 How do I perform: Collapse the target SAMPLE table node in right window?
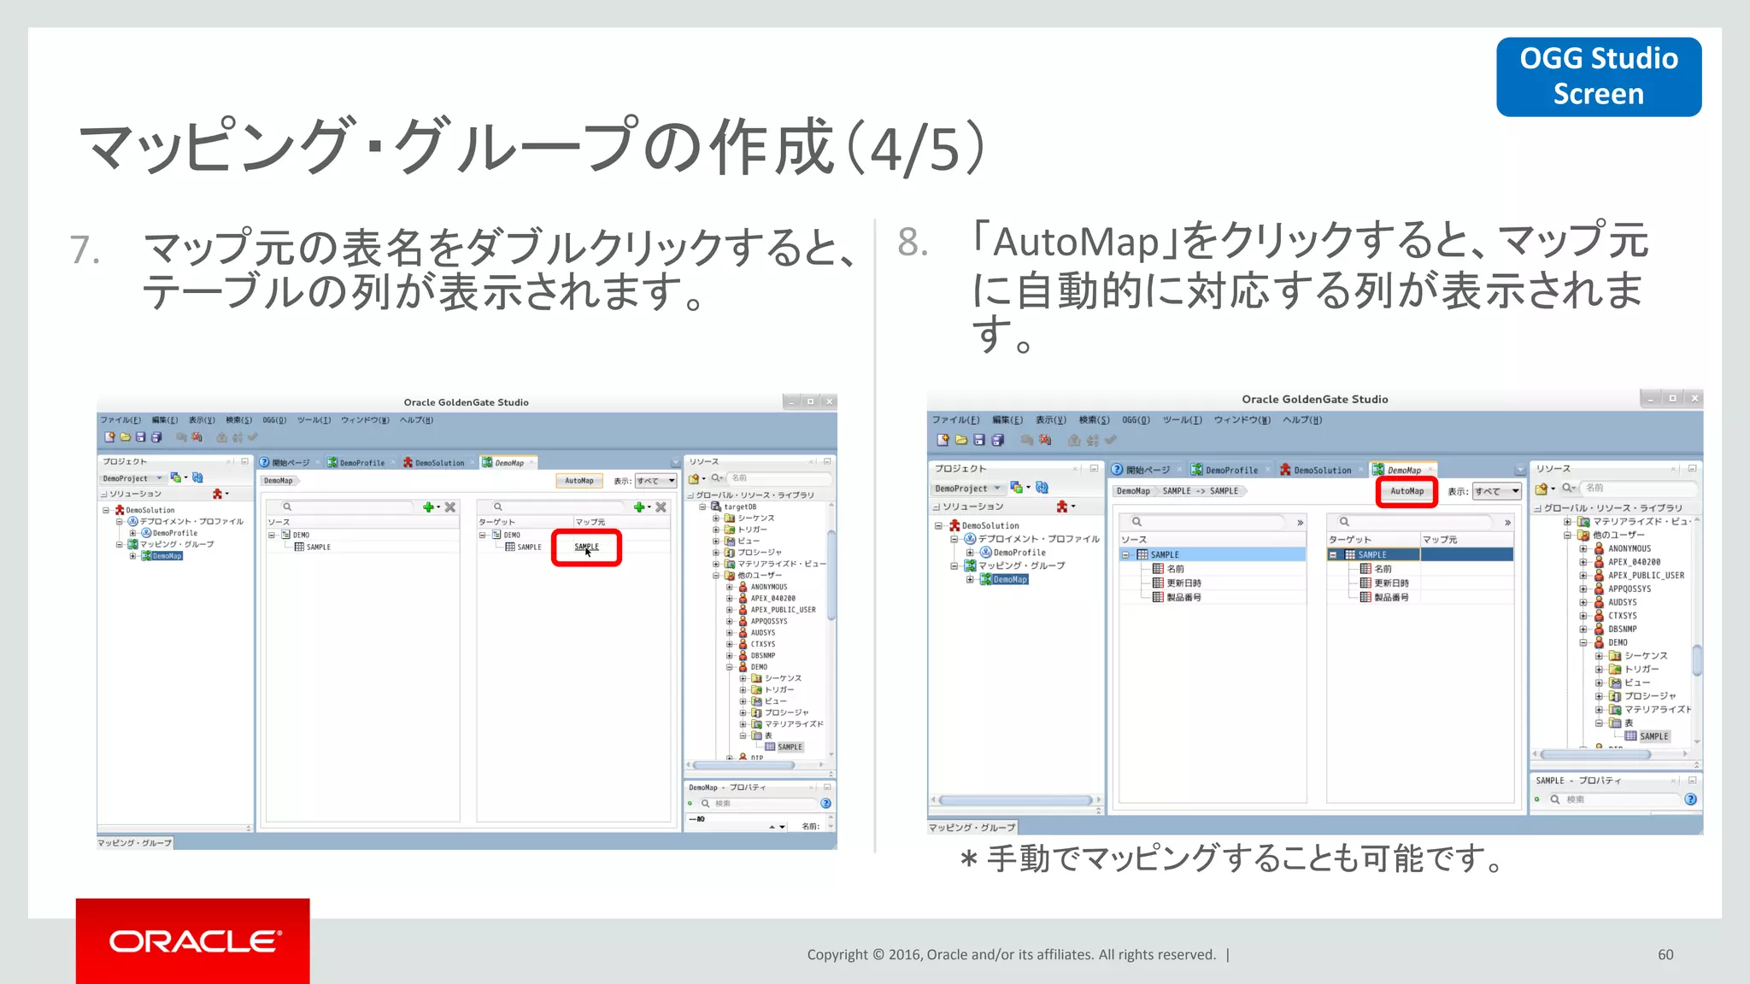point(1333,555)
